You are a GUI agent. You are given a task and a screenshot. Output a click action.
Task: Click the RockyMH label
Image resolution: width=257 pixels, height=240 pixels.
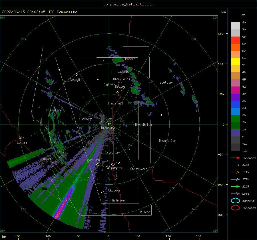[75, 80]
